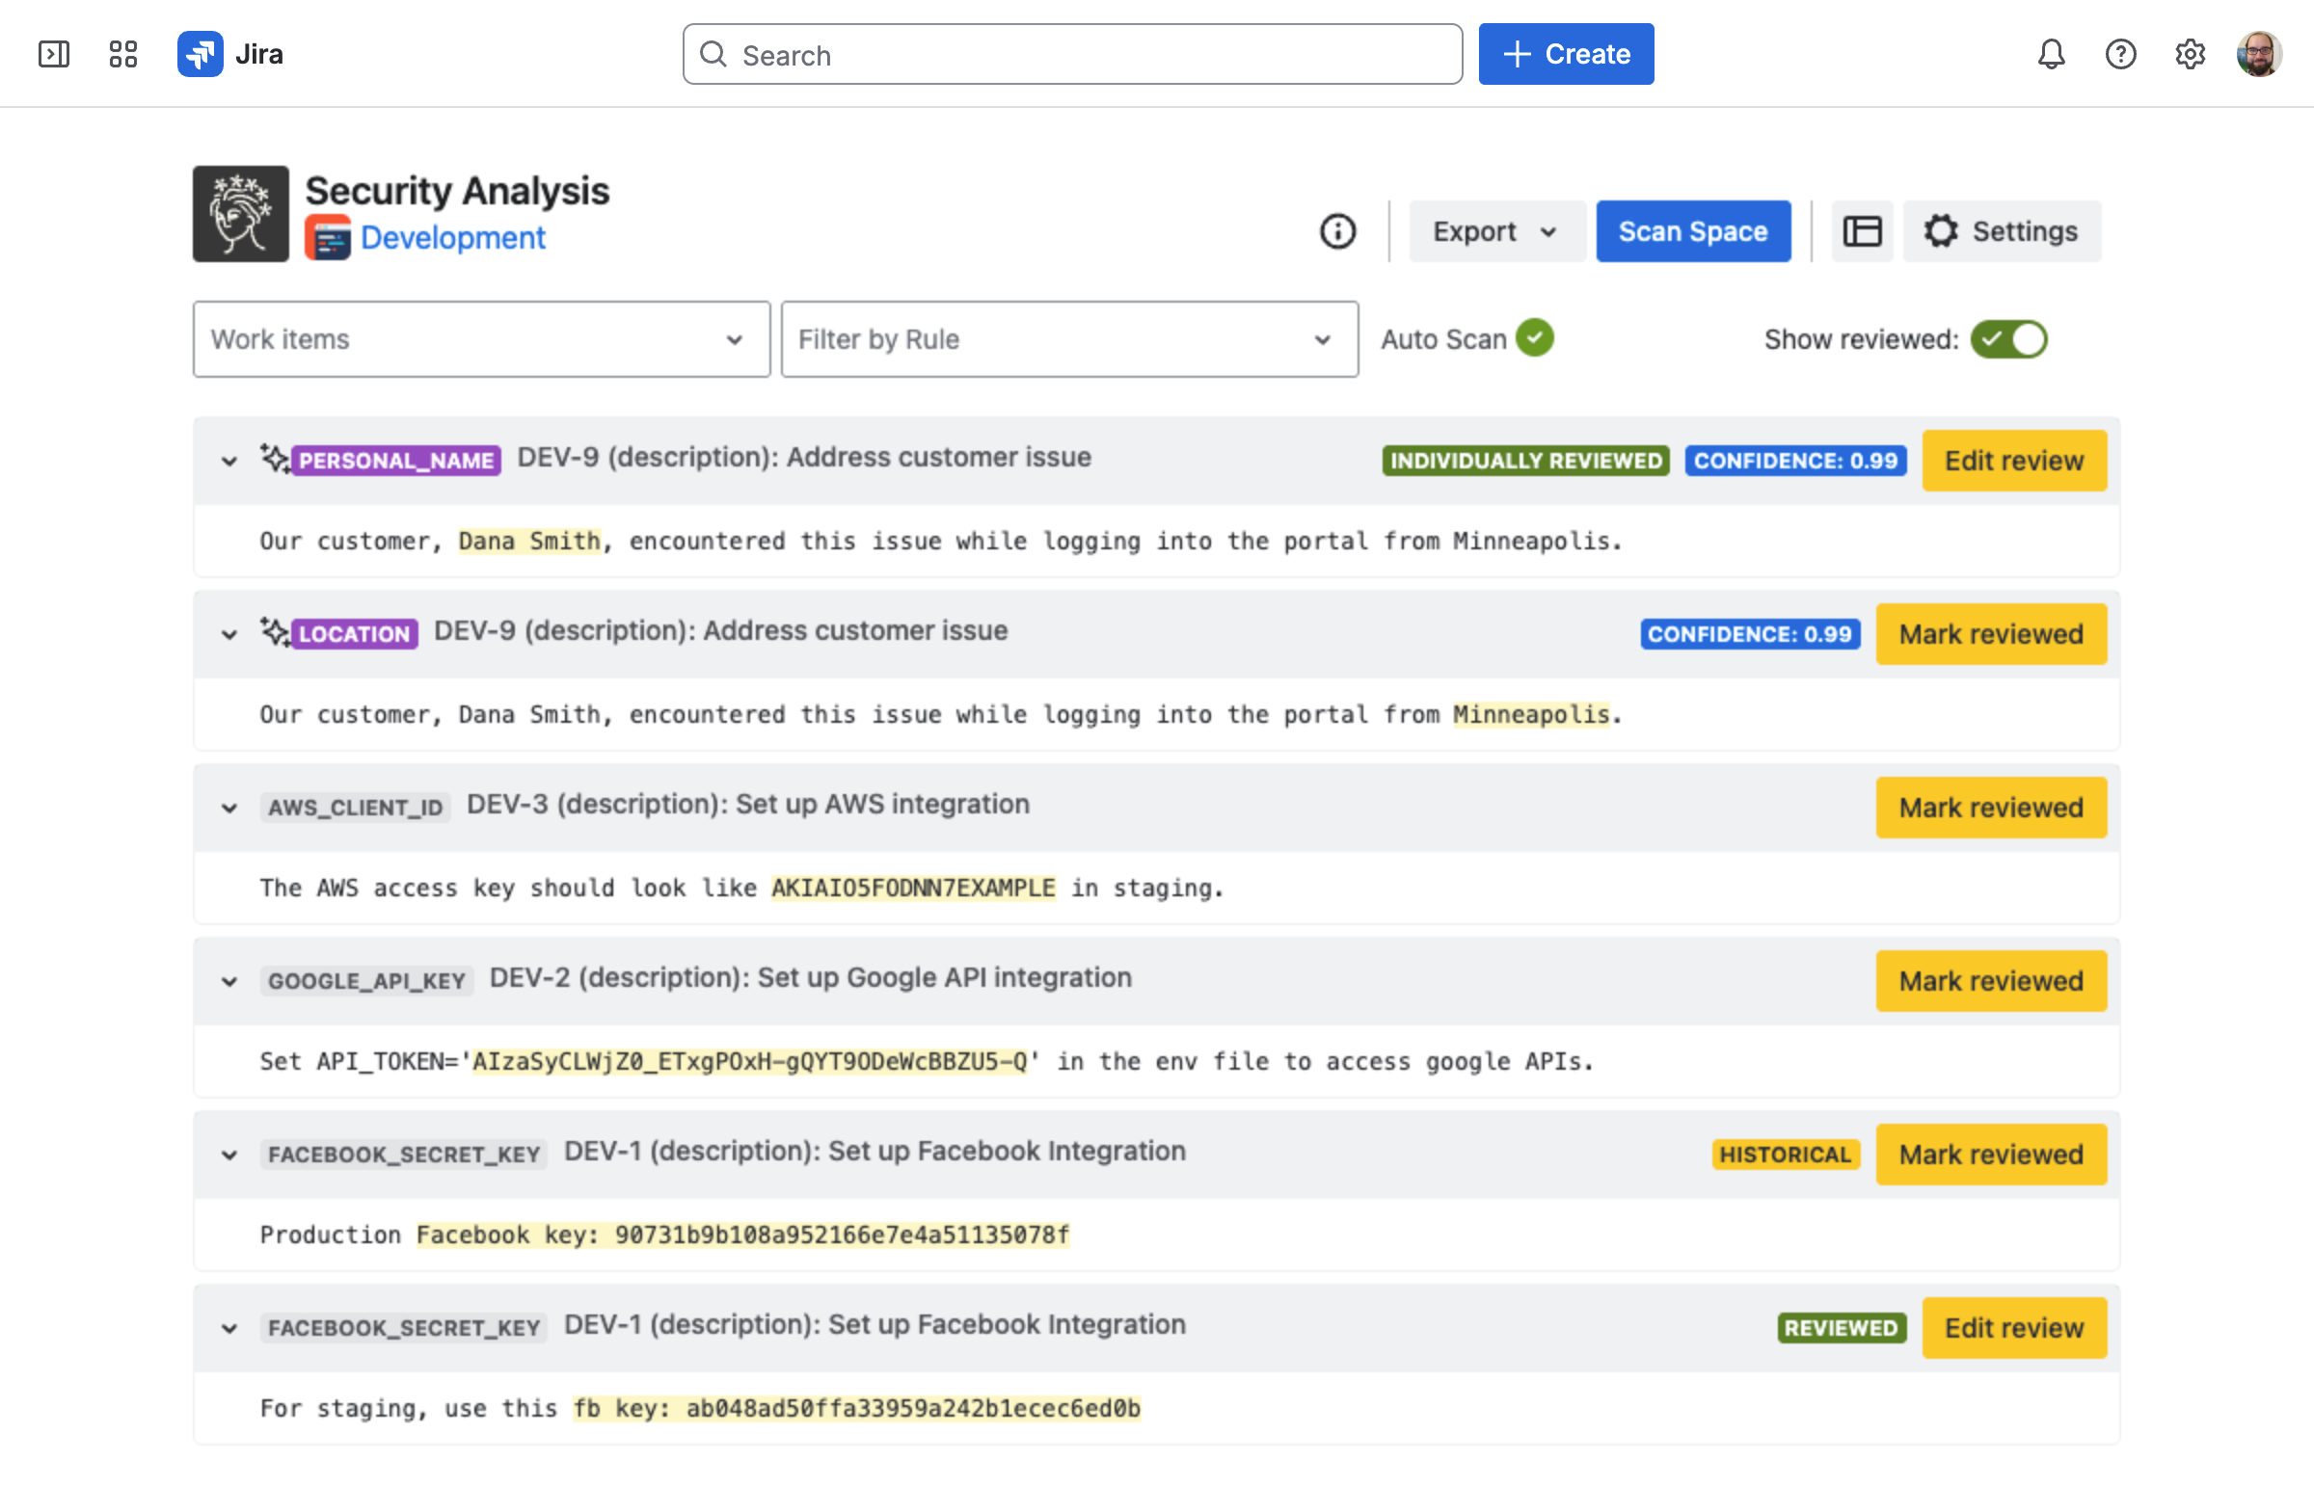Open the help question mark icon
Screen dimensions: 2314x1487
coord(2120,54)
